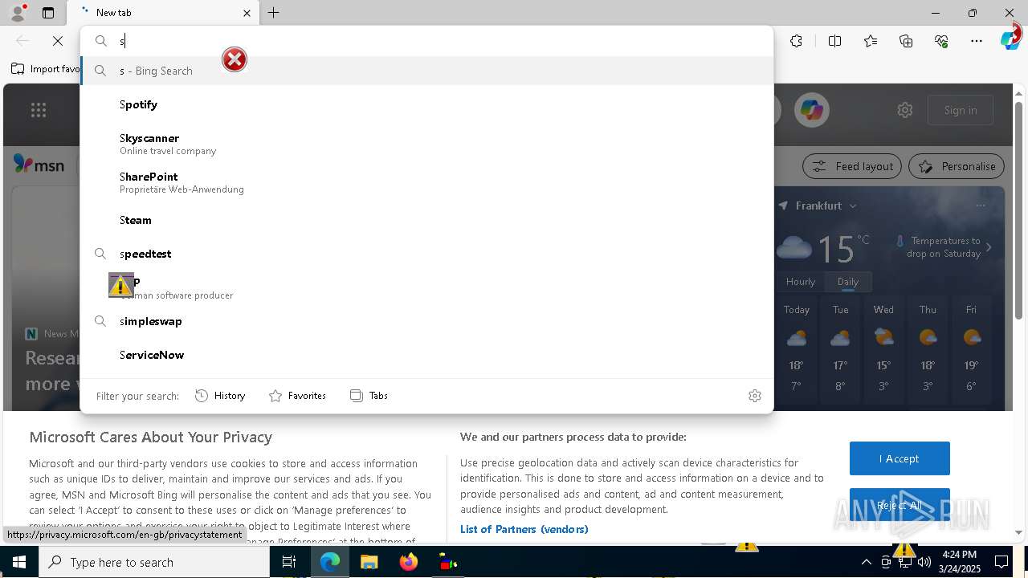The height and width of the screenshot is (578, 1028).
Task: Click I Accept on privacy banner
Action: point(899,458)
